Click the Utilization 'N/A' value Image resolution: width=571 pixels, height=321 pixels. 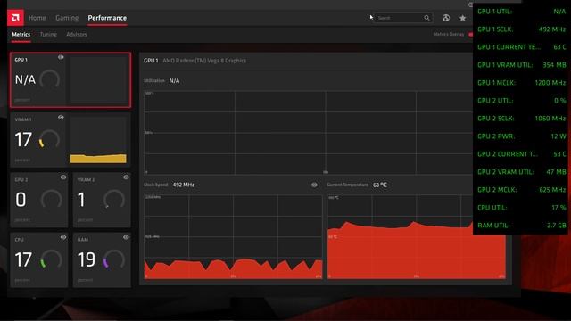click(x=175, y=81)
